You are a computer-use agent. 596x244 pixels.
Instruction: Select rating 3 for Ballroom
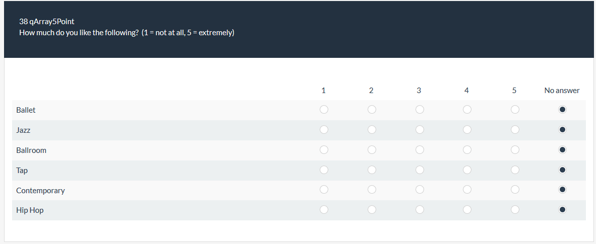(420, 150)
